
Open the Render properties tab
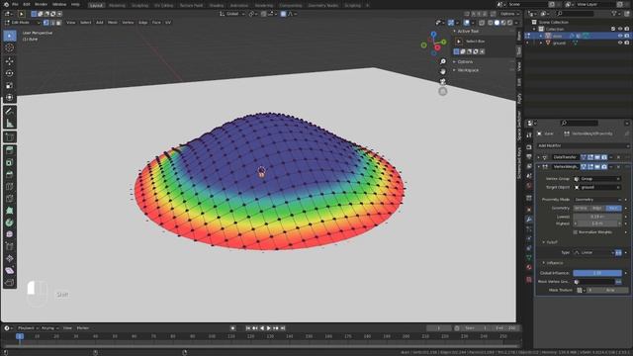(x=529, y=147)
